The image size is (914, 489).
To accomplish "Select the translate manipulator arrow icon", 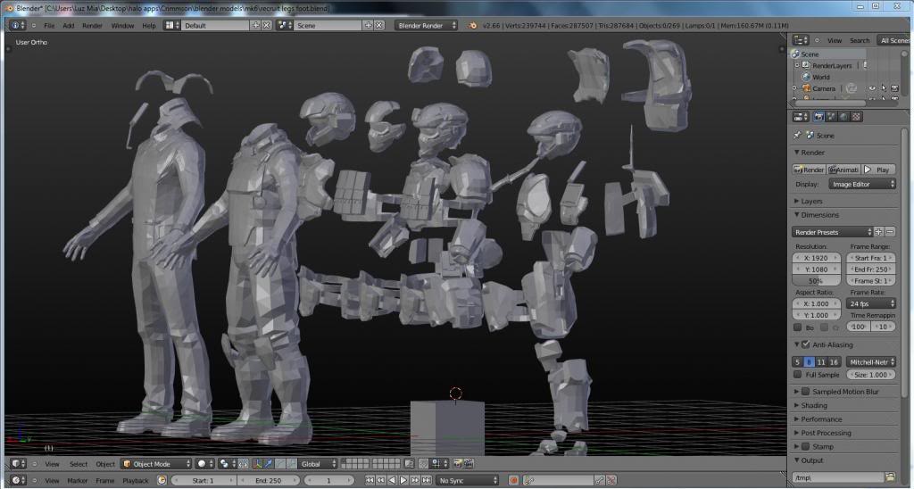I will click(x=269, y=464).
